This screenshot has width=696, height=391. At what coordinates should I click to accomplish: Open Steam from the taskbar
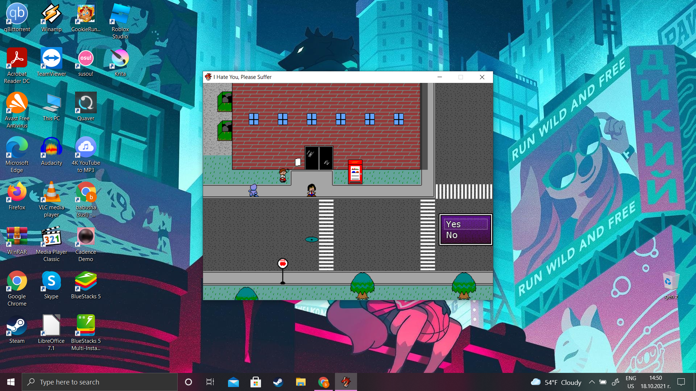point(278,382)
